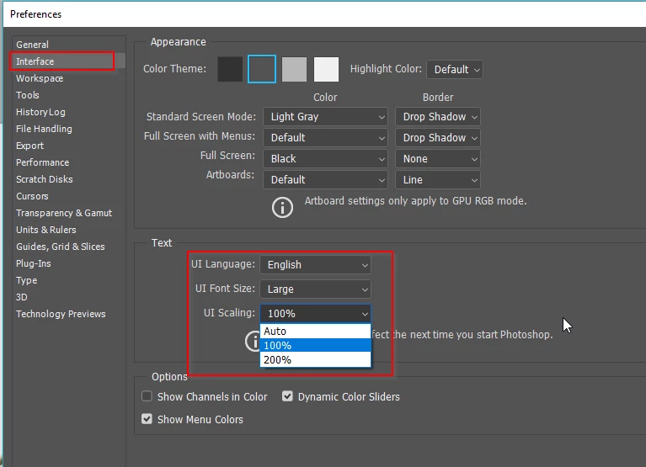Image resolution: width=646 pixels, height=467 pixels.
Task: Select Auto in UI Scaling list
Action: click(x=316, y=332)
